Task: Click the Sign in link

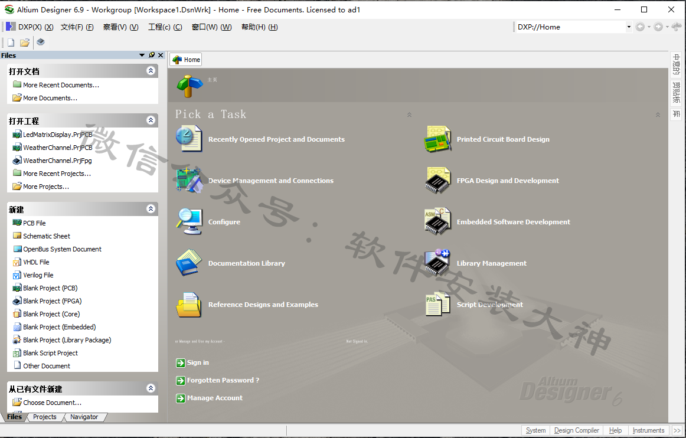Action: 198,363
